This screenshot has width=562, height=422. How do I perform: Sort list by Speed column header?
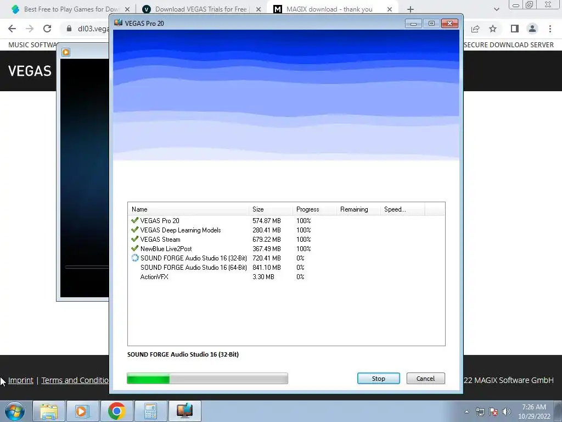click(402, 209)
